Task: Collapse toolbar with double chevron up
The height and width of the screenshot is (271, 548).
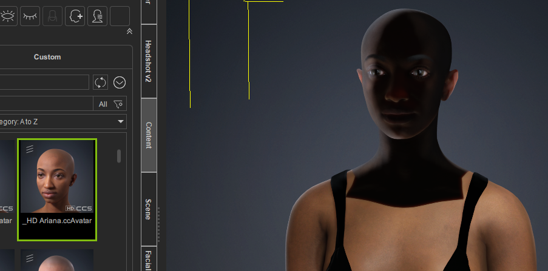Action: pos(129,32)
